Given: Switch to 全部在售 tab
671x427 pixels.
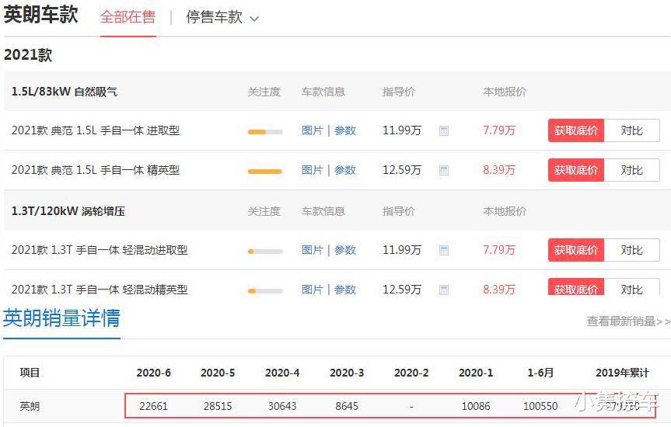Looking at the screenshot, I should tap(128, 17).
